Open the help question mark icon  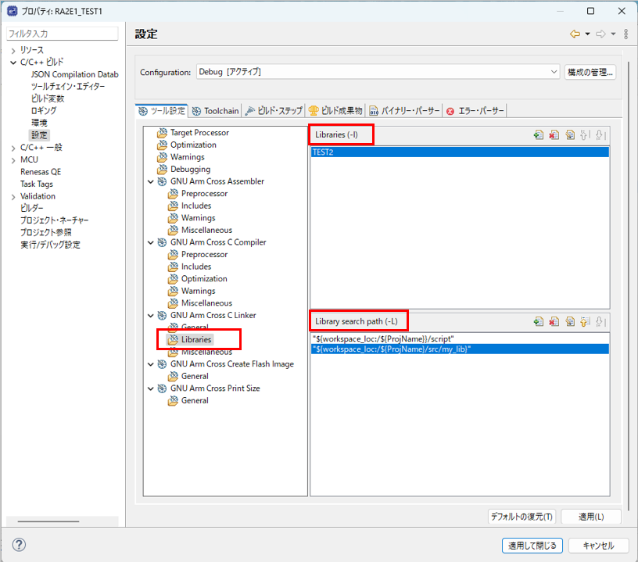[20, 545]
